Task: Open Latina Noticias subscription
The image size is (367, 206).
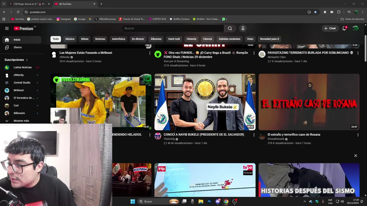Action: [x=22, y=68]
